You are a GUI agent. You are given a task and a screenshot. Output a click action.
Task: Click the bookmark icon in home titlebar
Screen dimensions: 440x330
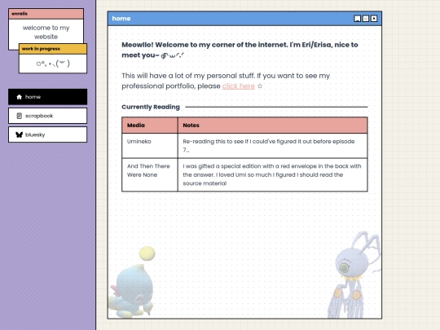click(x=357, y=19)
